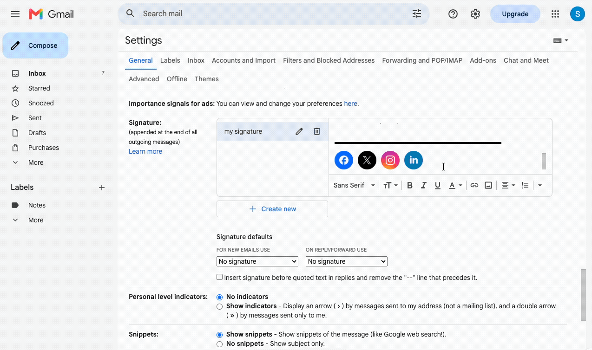Switch to Filters and Blocked Addresses tab

click(x=329, y=60)
